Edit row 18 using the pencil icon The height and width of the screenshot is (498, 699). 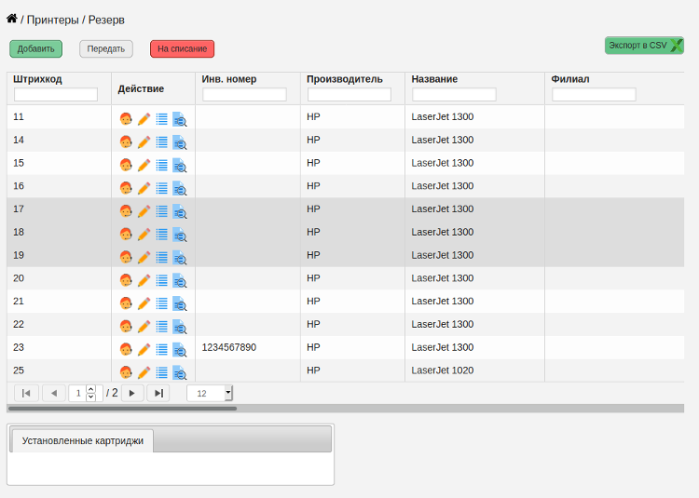[x=144, y=234]
